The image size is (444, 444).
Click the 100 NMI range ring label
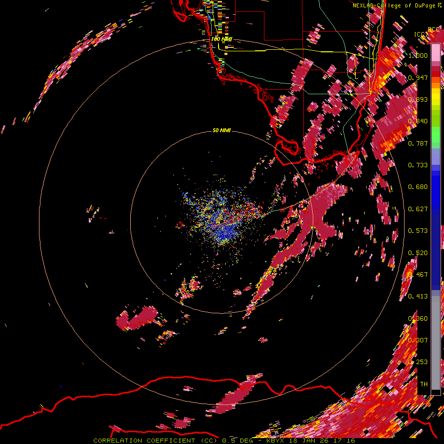222,39
